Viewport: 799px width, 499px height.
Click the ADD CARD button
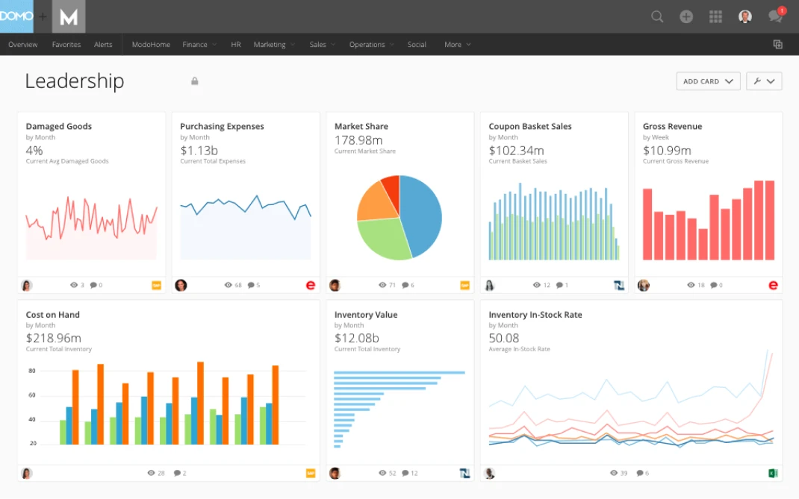point(700,81)
